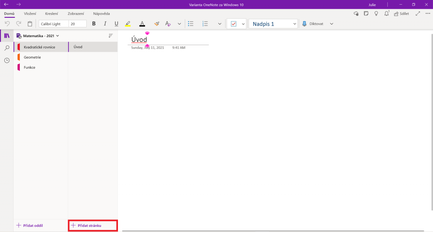Toggle italic formatting
Viewport: 433px width, 232px height.
pos(105,24)
